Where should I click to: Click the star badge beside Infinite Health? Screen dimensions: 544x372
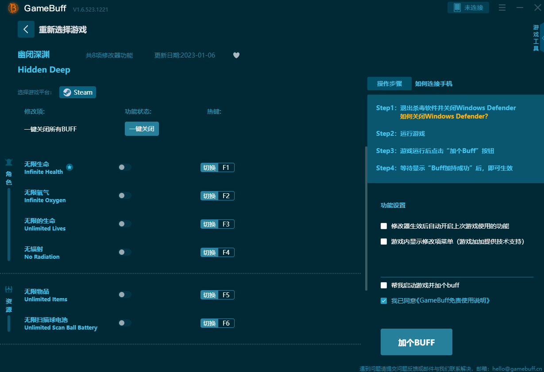69,167
